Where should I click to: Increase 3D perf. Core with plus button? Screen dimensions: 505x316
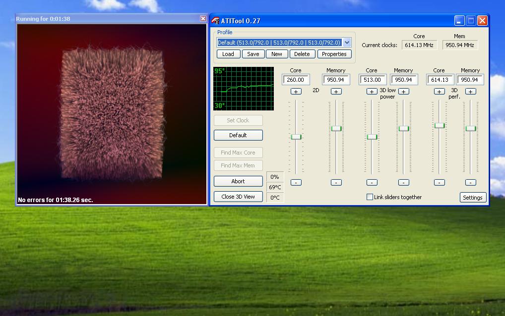440,92
